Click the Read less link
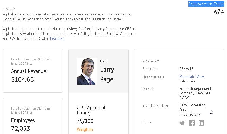 [x=57, y=39]
